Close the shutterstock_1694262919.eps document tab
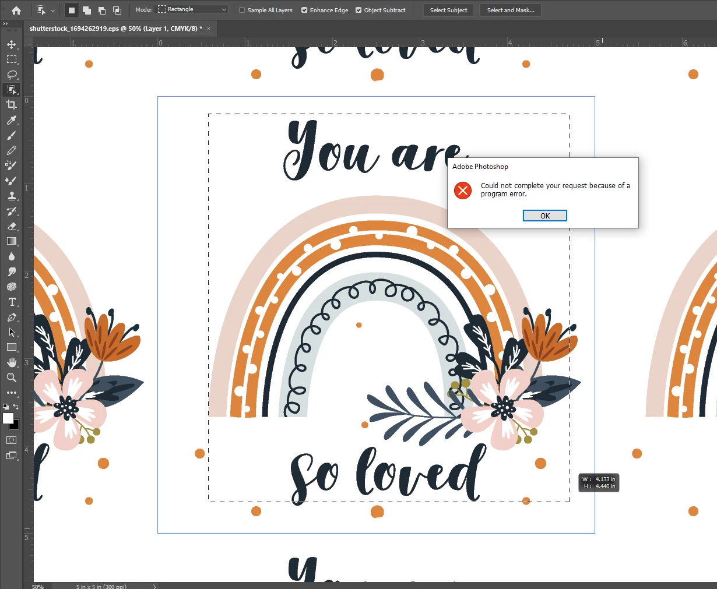Image resolution: width=717 pixels, height=589 pixels. click(209, 28)
